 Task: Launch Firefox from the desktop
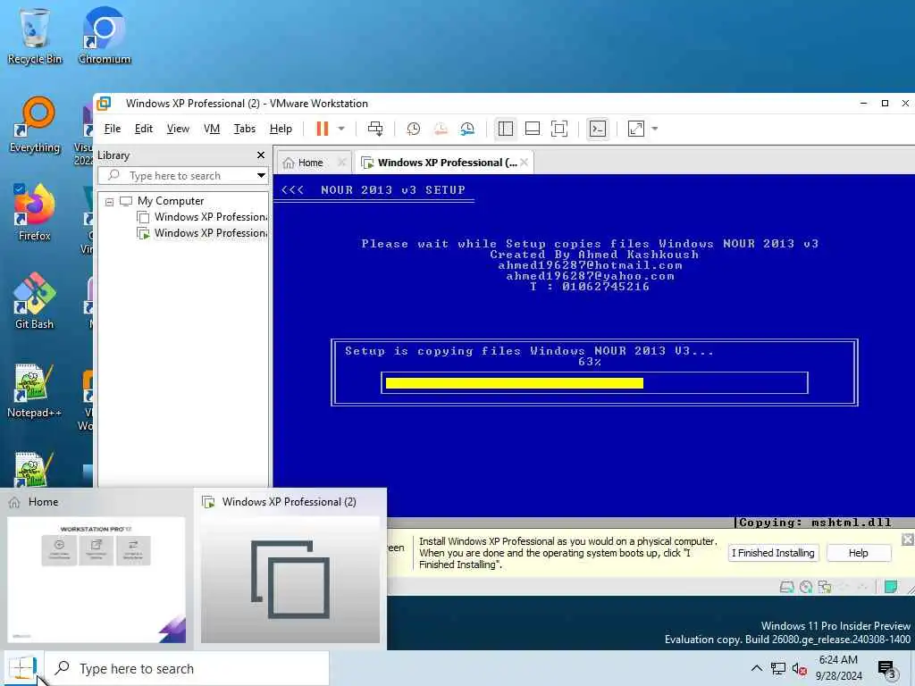pos(35,212)
